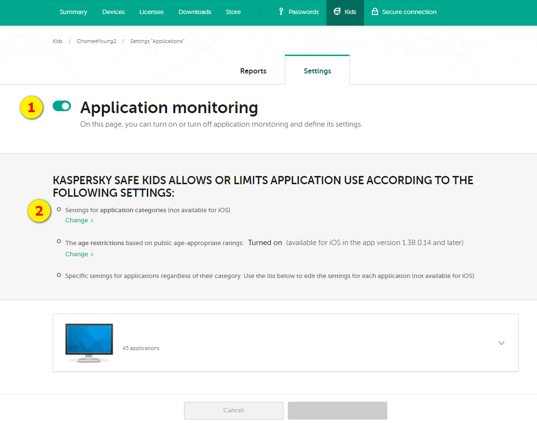Click the Settings "Applications" breadcrumb text

point(157,41)
